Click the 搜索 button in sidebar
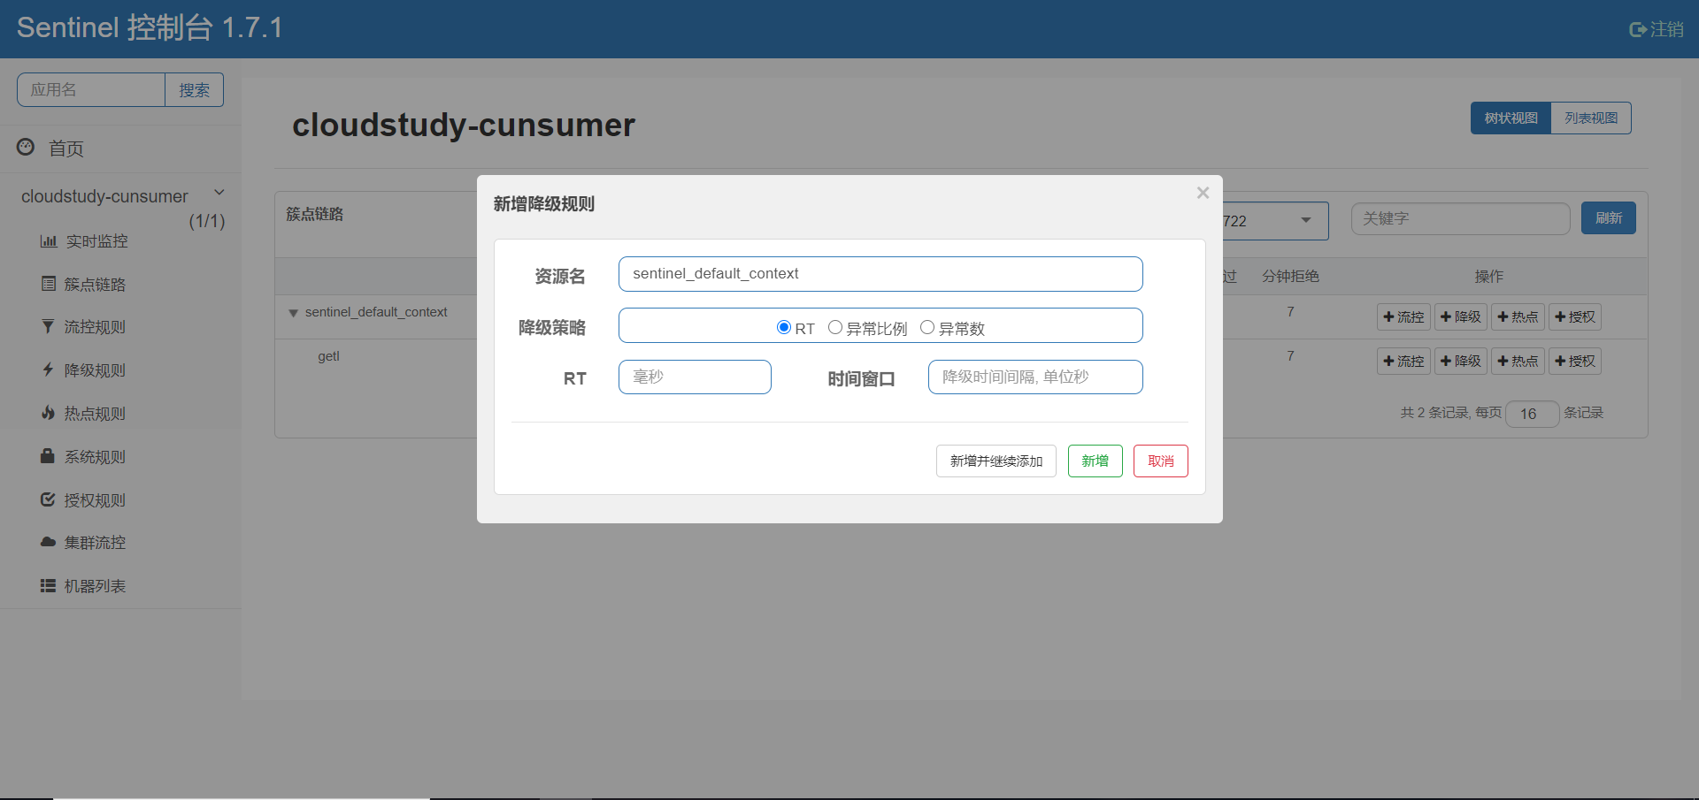Image resolution: width=1699 pixels, height=800 pixels. pyautogui.click(x=195, y=90)
